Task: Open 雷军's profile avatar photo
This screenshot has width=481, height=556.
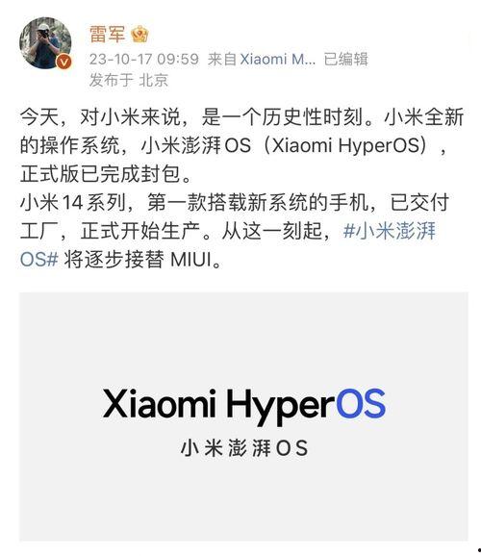Action: click(45, 42)
